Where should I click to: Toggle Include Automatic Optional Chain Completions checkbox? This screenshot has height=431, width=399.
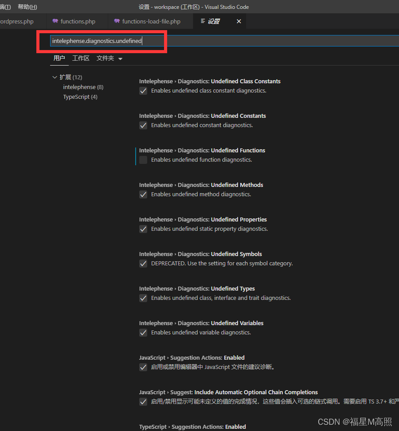tap(143, 402)
